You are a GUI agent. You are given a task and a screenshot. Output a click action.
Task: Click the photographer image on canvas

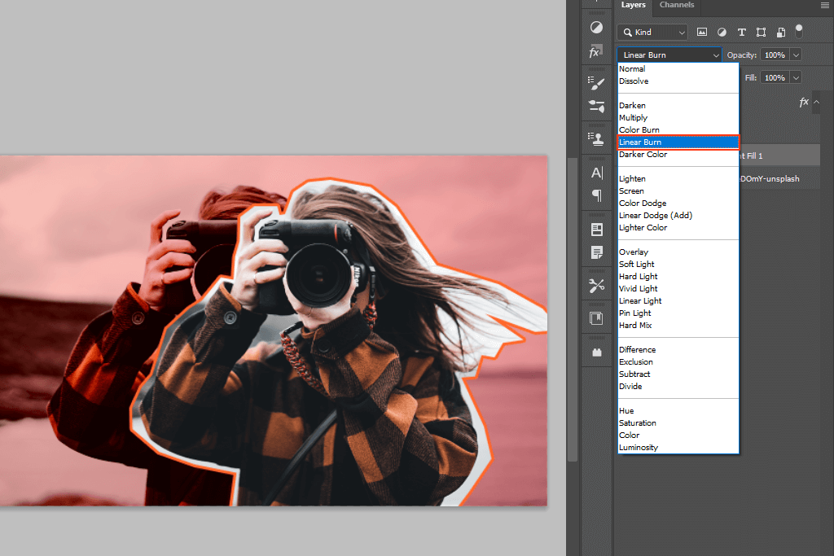pos(274,331)
